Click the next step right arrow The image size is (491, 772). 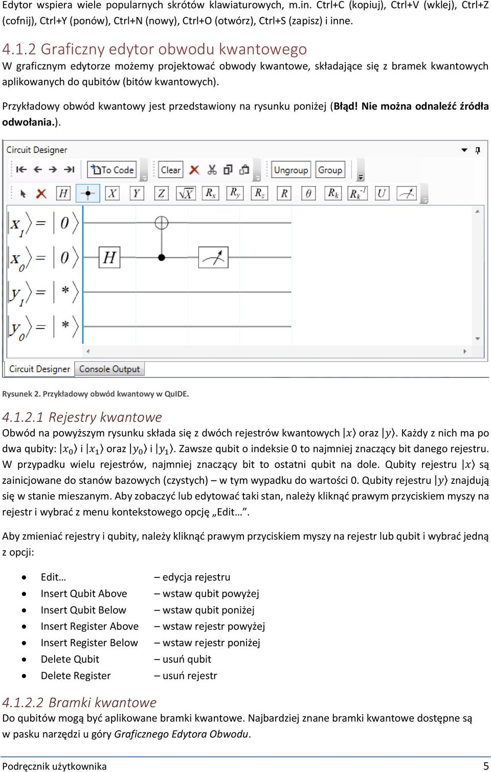click(x=53, y=170)
